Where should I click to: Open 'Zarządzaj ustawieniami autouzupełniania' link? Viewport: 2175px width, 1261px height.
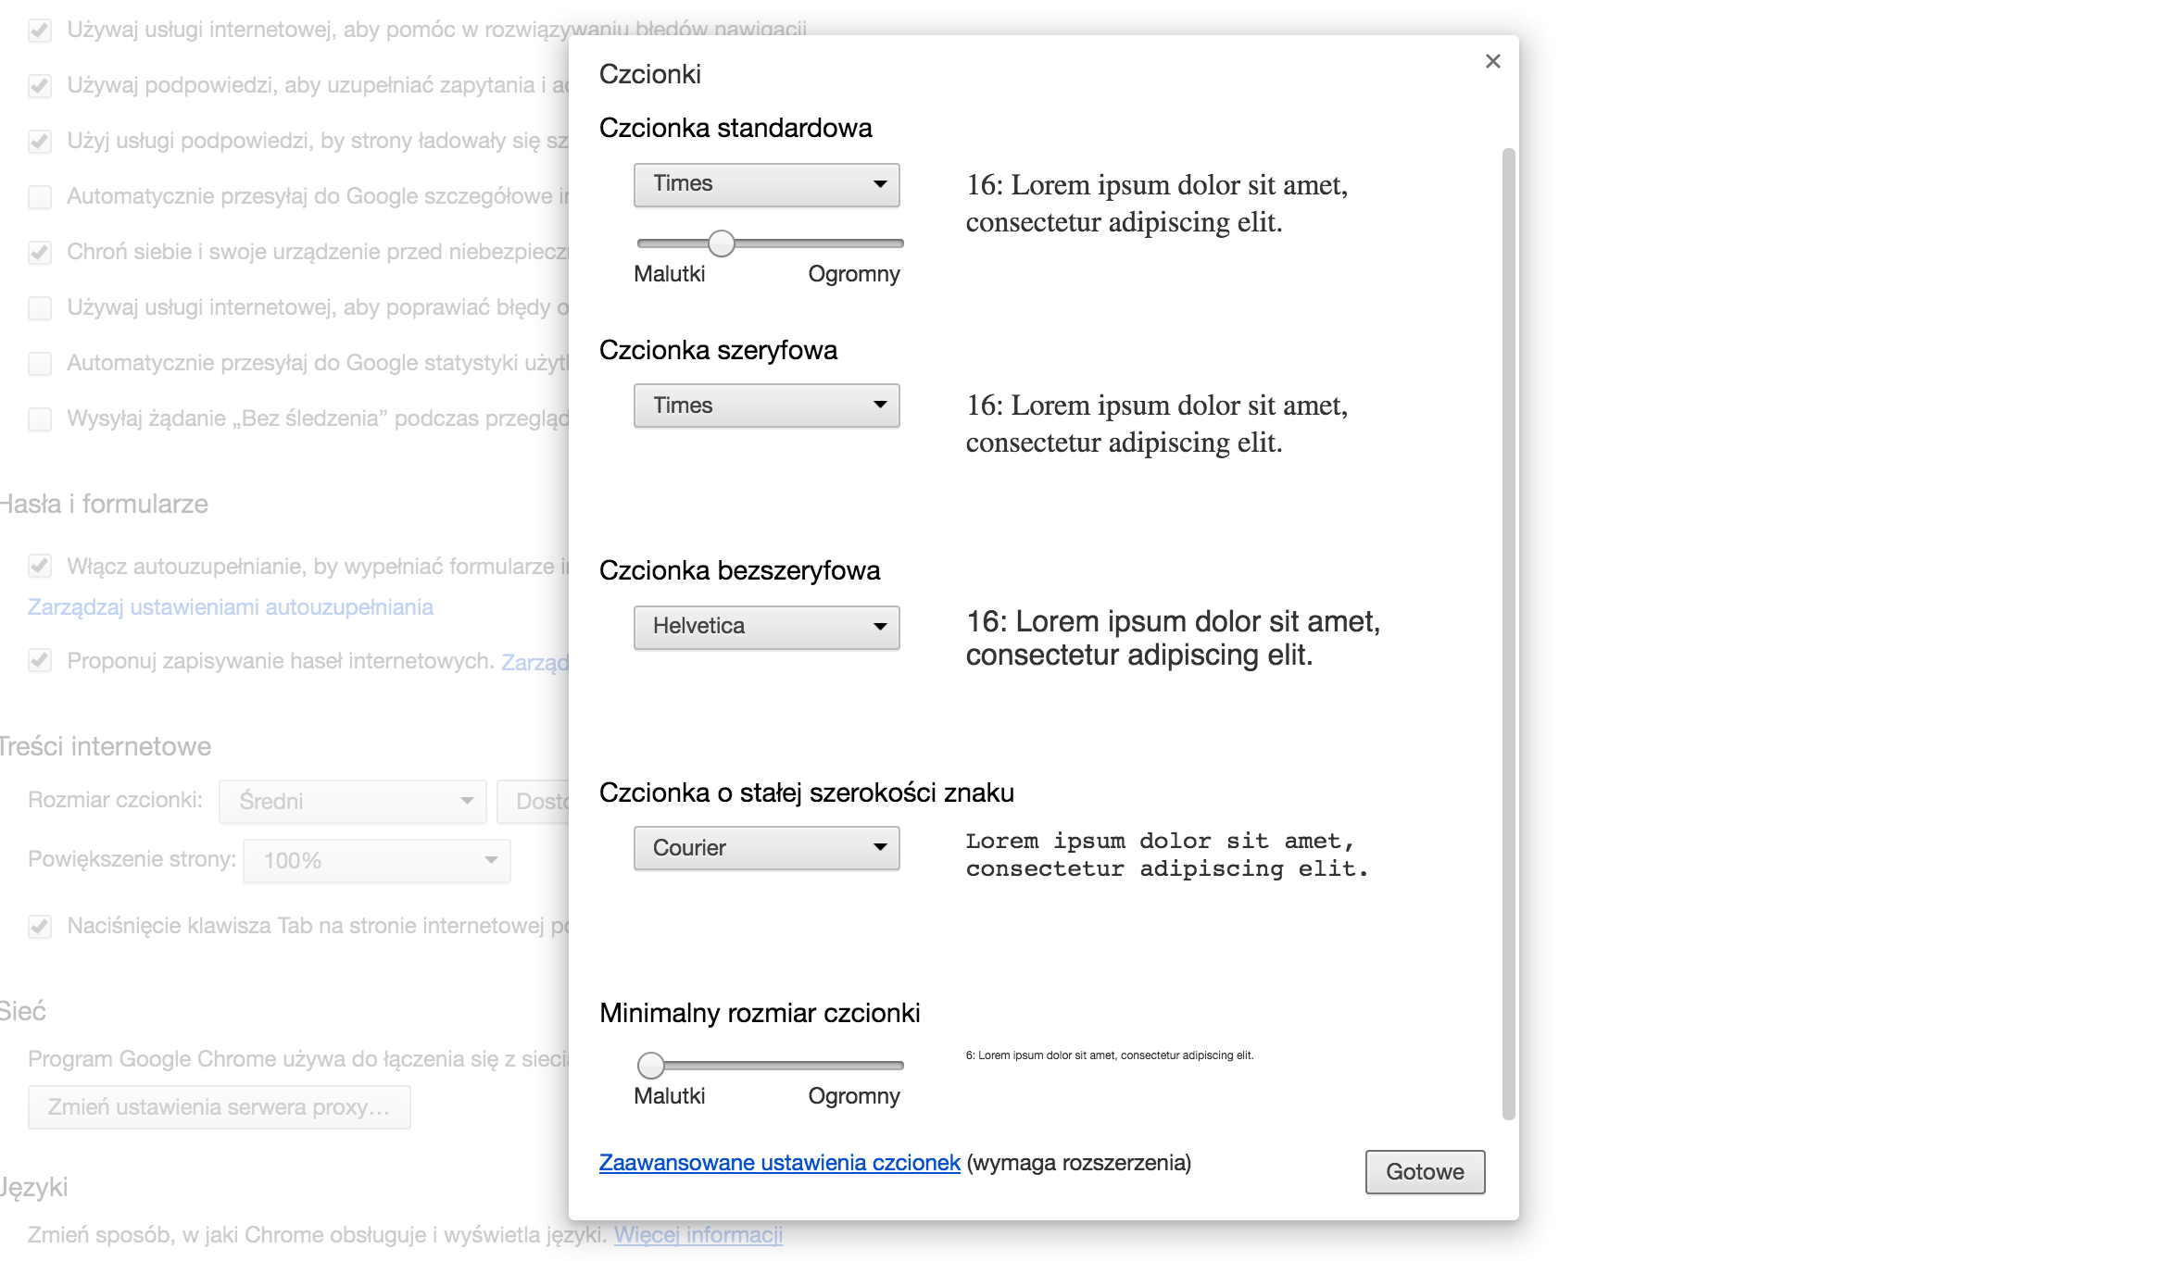point(231,607)
